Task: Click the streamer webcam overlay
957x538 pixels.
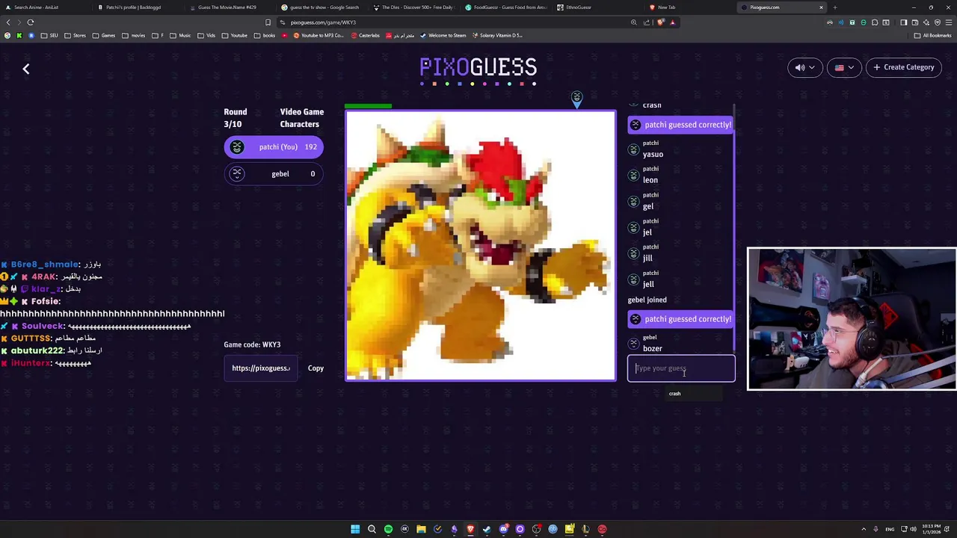Action: (852, 319)
